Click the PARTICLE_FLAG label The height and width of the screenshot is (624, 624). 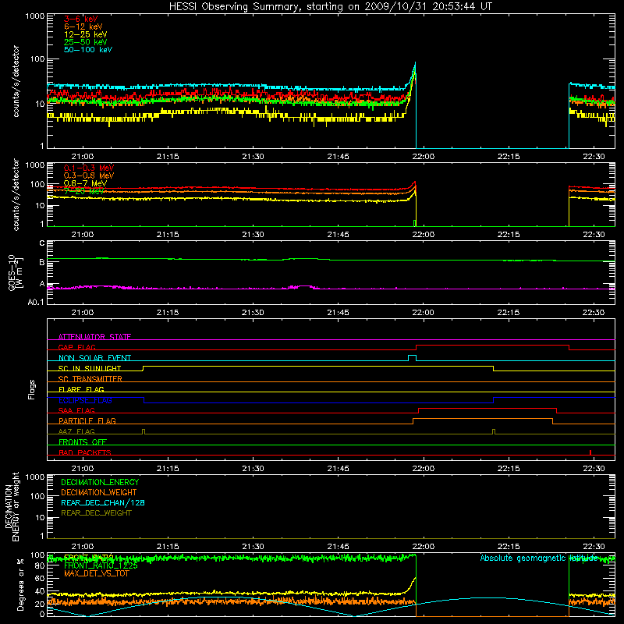point(87,420)
